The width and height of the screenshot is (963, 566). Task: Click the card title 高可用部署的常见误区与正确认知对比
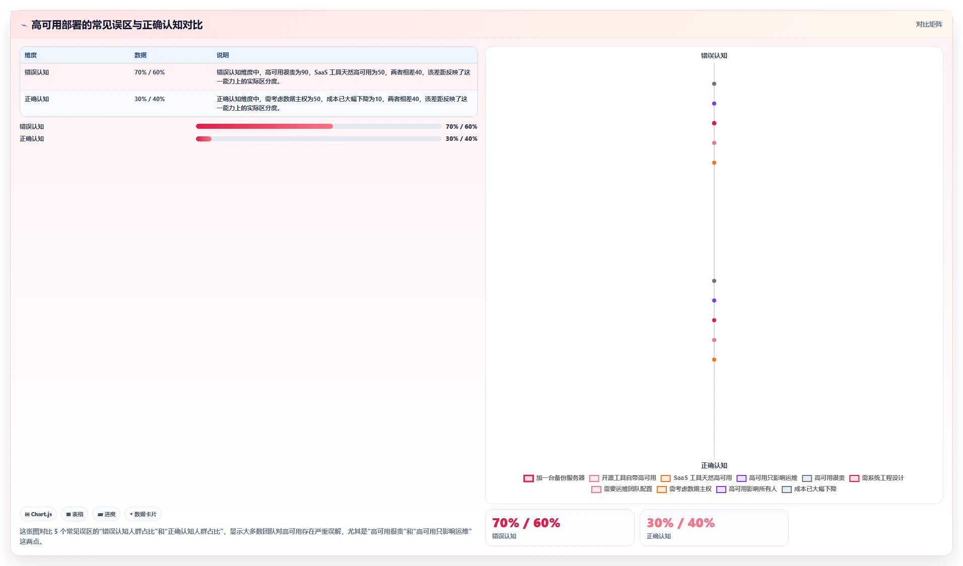(117, 25)
